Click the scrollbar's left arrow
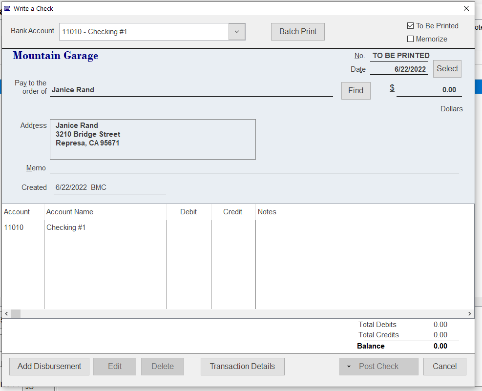 [x=6, y=314]
